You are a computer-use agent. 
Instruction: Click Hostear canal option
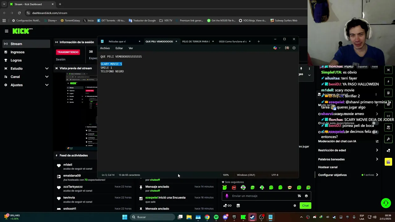[x=328, y=167]
